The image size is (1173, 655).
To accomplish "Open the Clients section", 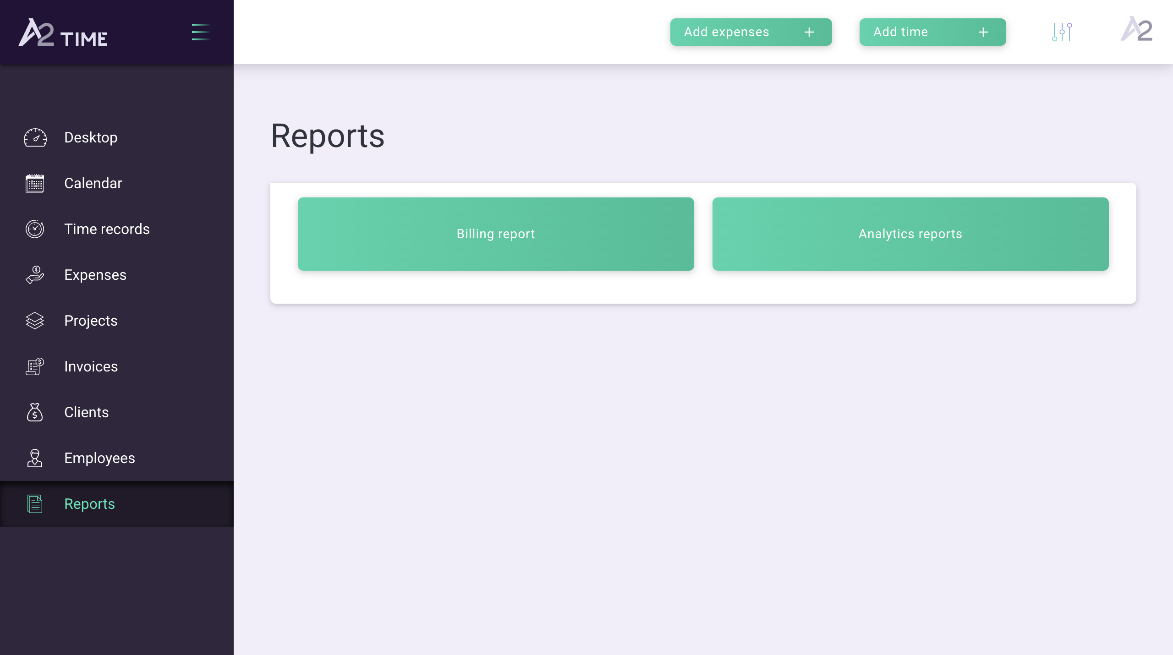I will click(x=117, y=412).
